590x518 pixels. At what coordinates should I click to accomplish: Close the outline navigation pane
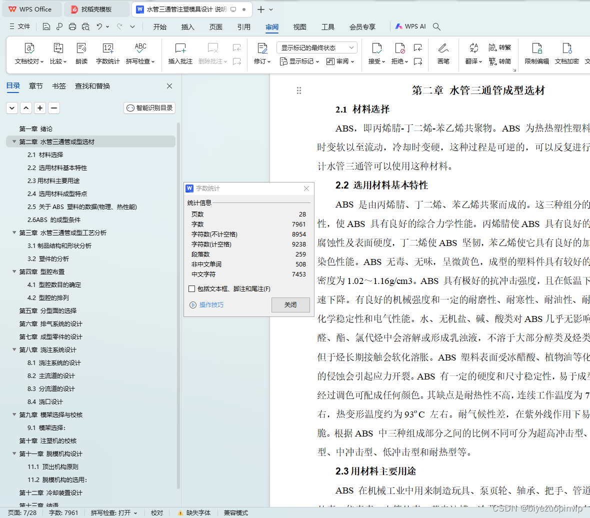(x=169, y=86)
